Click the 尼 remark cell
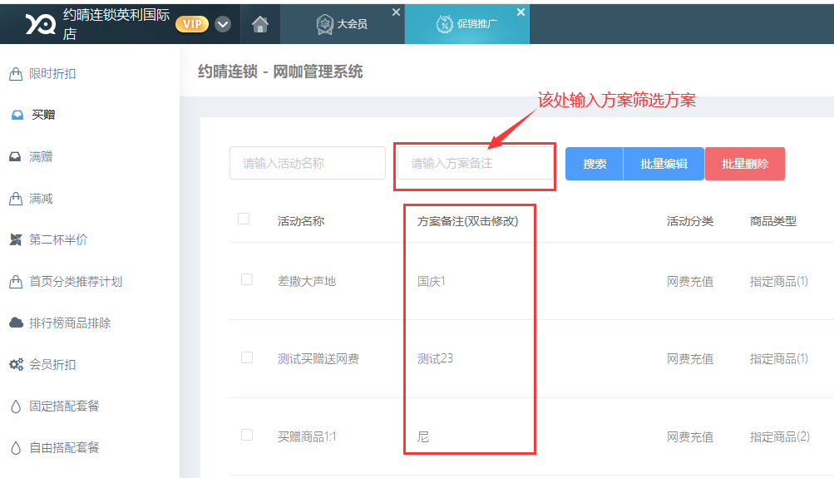 tap(423, 437)
